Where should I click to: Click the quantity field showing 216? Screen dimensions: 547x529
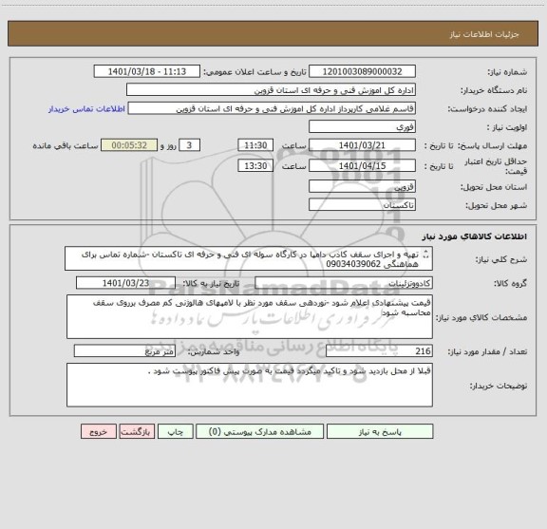coord(379,351)
